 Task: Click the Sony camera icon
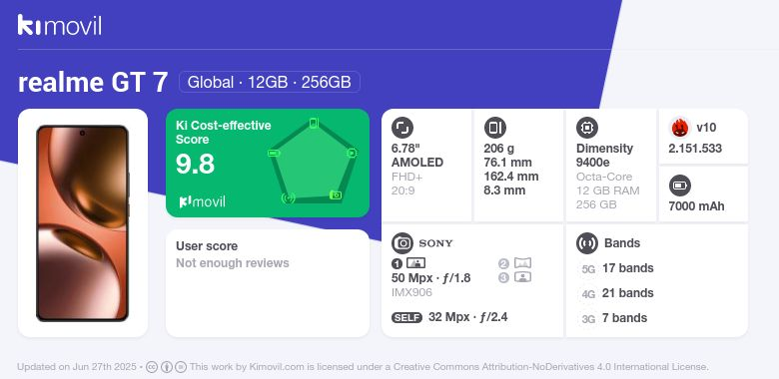(x=402, y=243)
